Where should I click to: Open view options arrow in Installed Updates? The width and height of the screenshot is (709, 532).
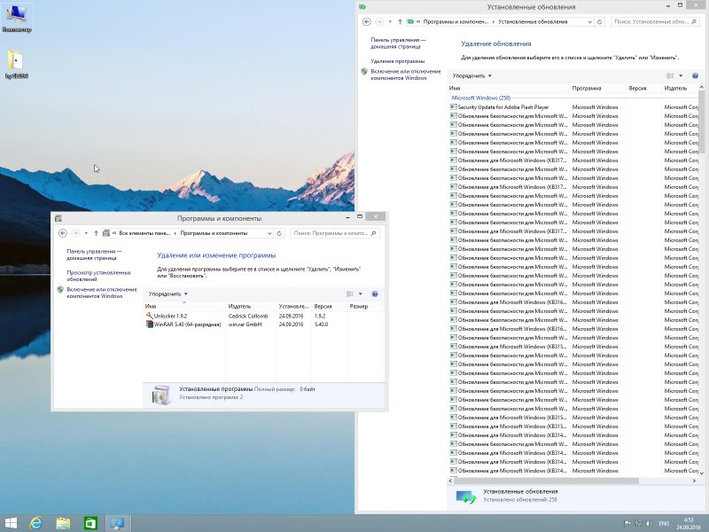tap(681, 76)
